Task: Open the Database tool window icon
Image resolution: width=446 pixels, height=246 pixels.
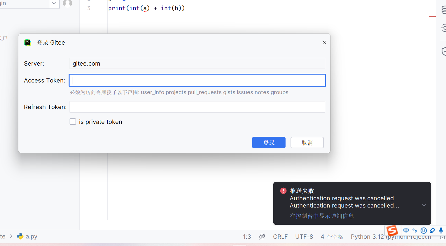Action: [444, 10]
